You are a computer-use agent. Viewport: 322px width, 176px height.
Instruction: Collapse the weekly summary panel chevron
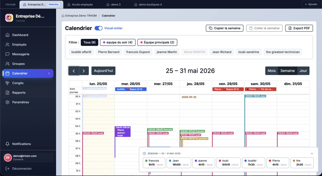[x=312, y=154]
